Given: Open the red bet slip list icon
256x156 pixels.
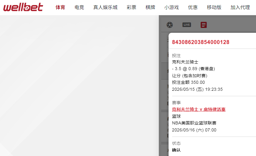Looking at the screenshot, I should pos(203,25).
